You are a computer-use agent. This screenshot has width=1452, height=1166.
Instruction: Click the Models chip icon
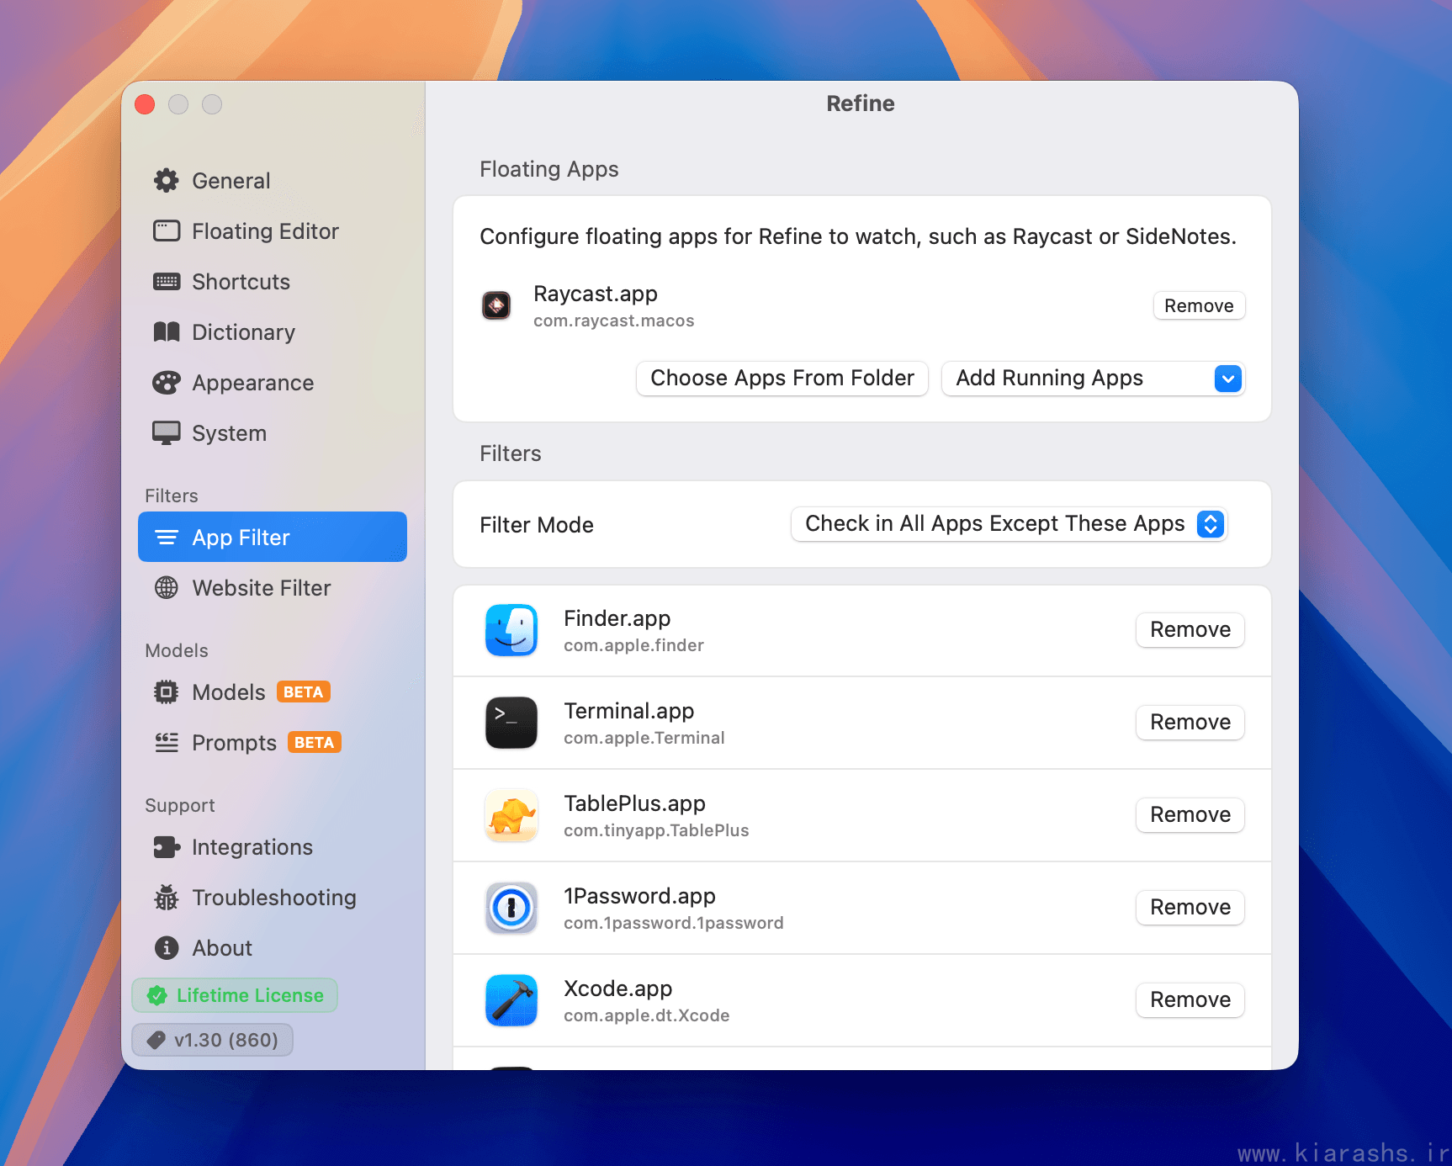[167, 692]
